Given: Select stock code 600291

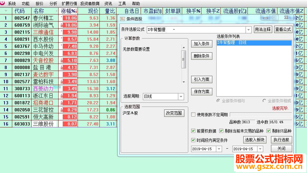Looking at the screenshot, I should (22, 39).
